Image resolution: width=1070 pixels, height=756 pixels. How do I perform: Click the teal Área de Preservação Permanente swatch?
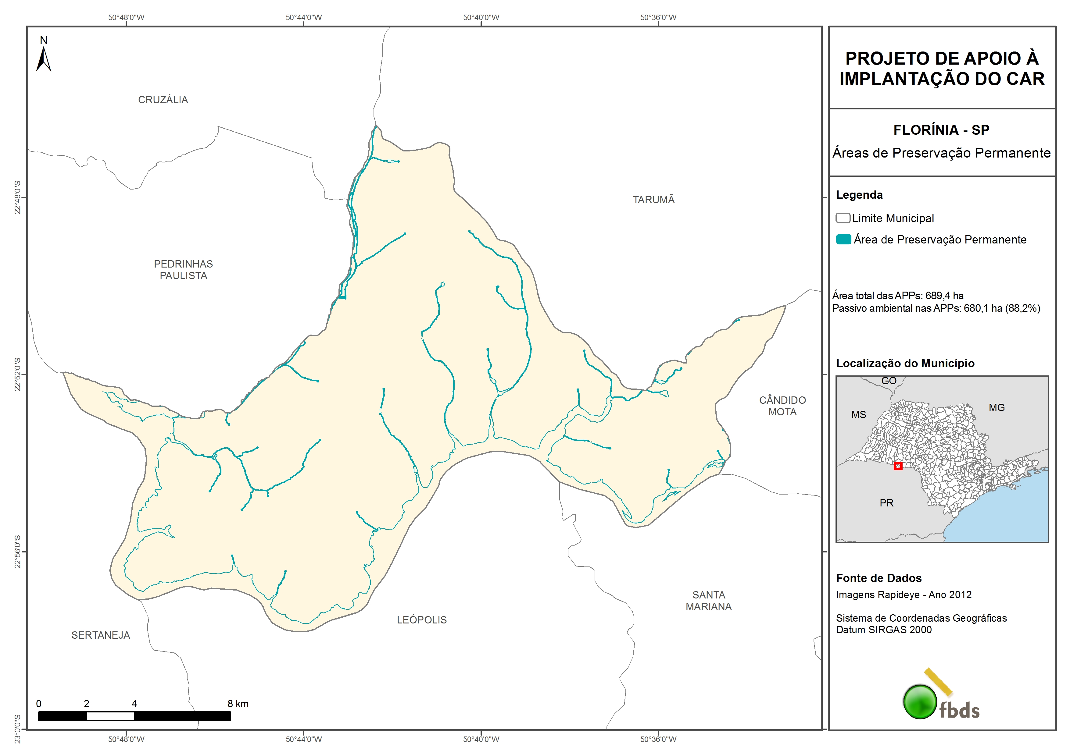click(843, 240)
